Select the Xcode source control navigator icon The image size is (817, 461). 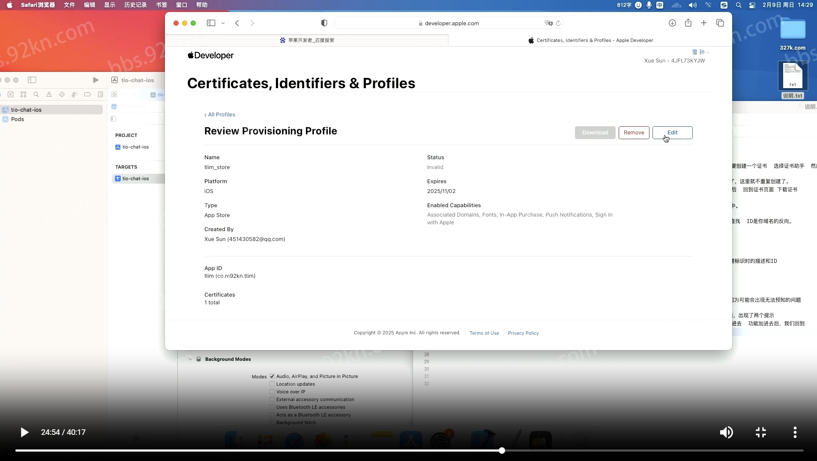pos(11,95)
